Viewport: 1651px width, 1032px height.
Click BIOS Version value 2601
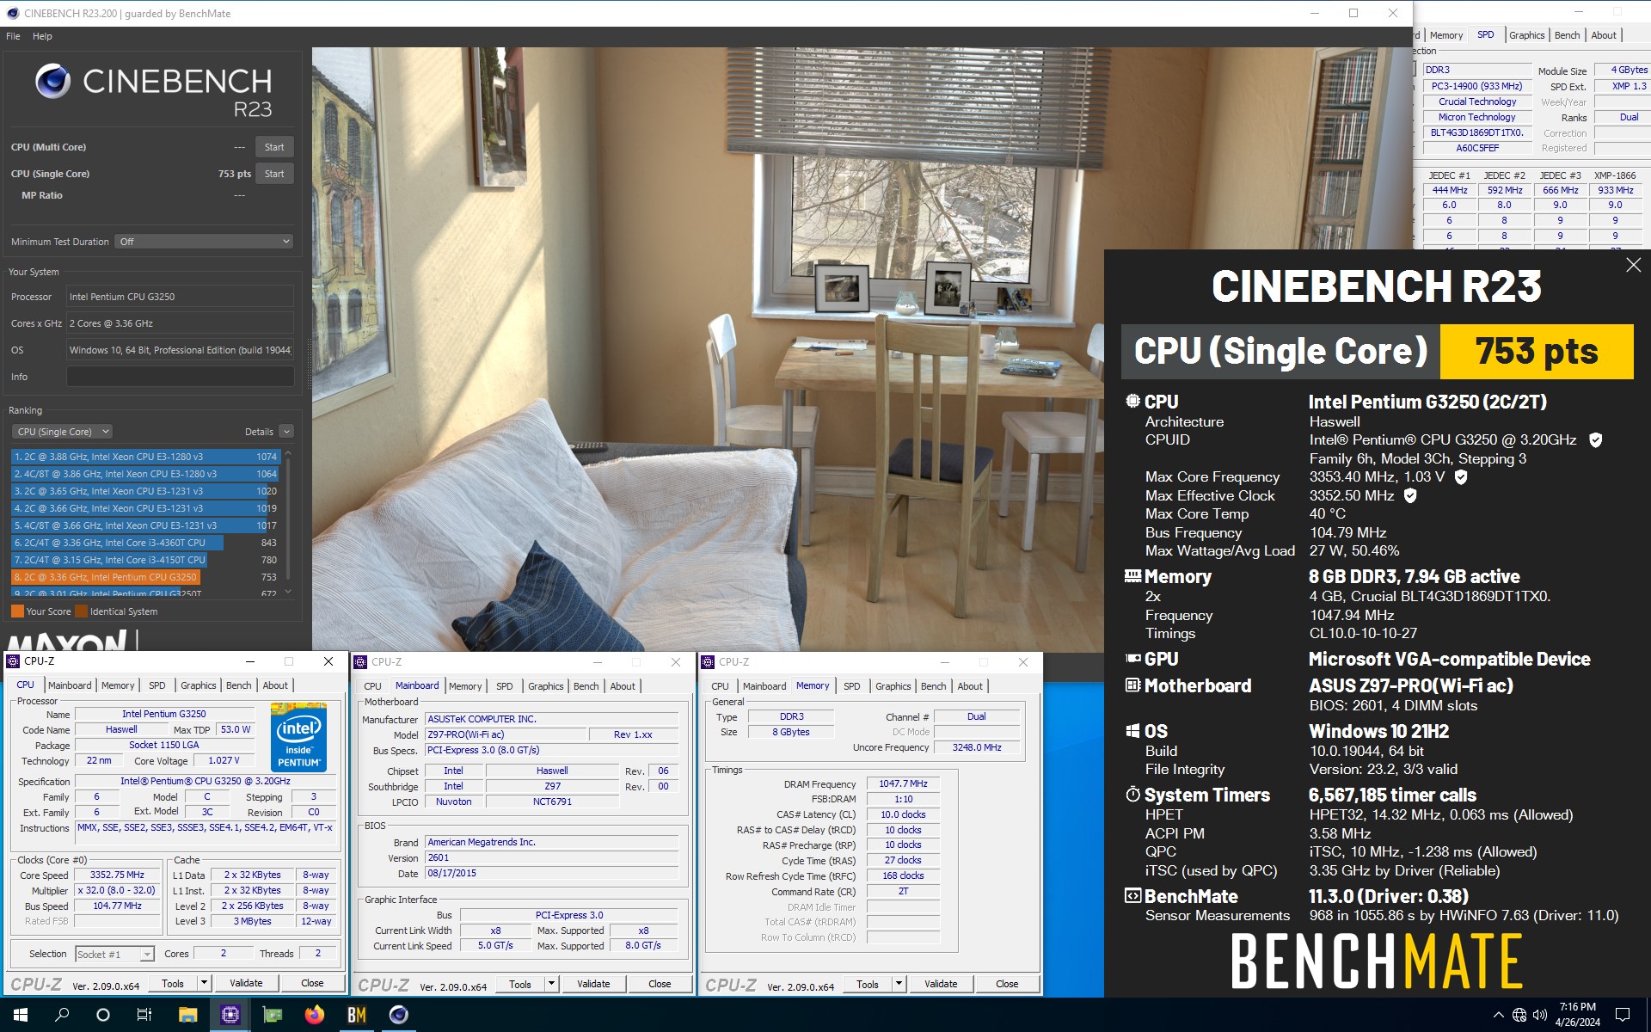pos(552,857)
